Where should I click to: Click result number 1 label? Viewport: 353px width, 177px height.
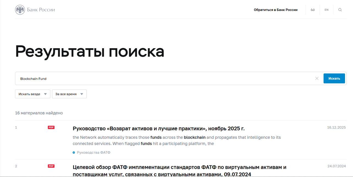click(16, 127)
